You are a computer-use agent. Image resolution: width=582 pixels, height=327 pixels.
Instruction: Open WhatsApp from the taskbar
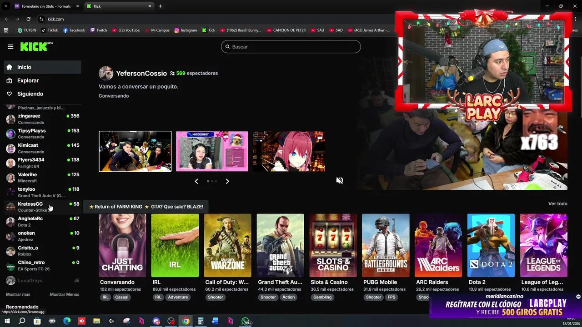click(246, 321)
